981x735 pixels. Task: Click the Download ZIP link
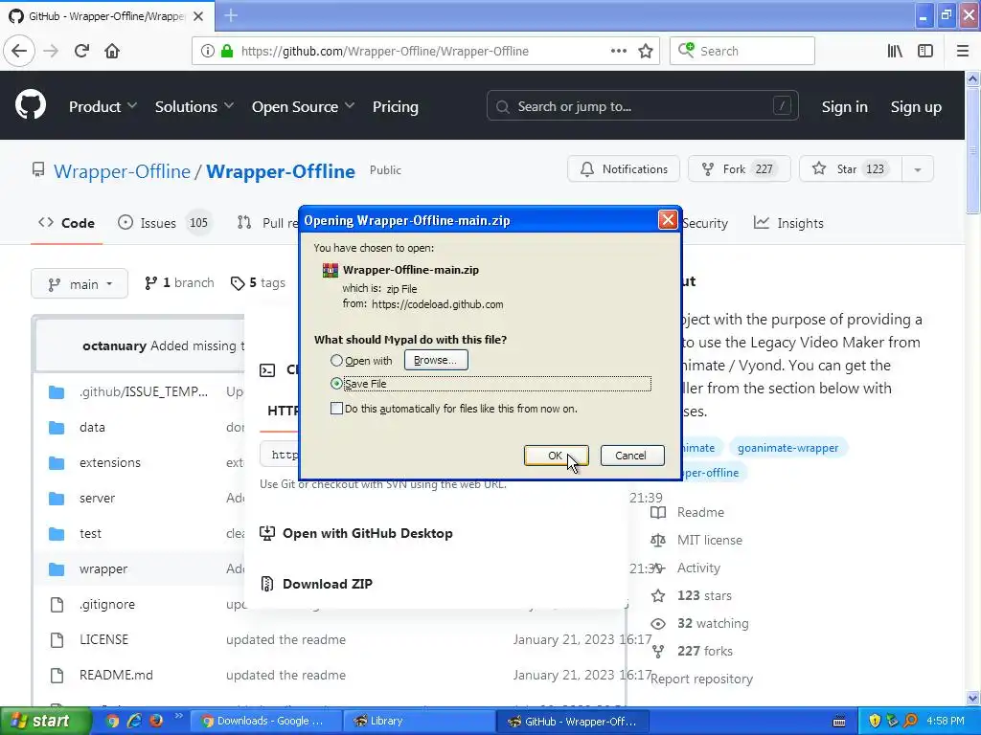(x=328, y=584)
